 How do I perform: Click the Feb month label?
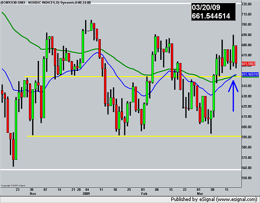click(x=144, y=193)
